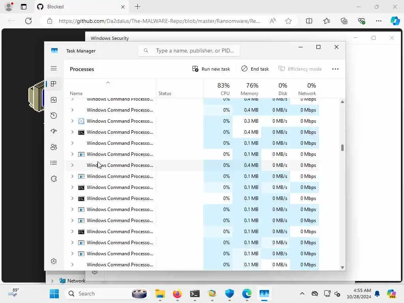View site information lock icon

pyautogui.click(x=50, y=21)
